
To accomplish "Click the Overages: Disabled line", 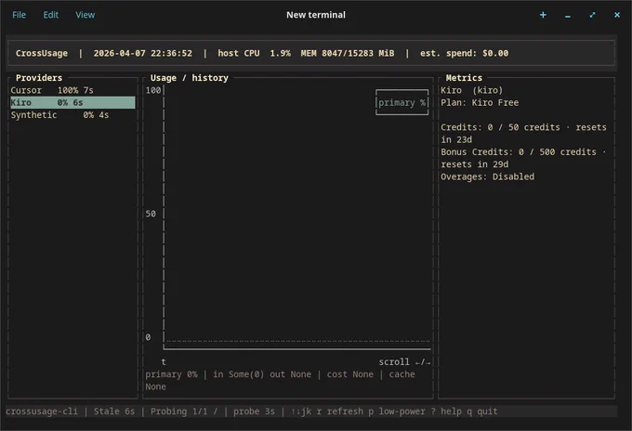I will click(x=487, y=176).
